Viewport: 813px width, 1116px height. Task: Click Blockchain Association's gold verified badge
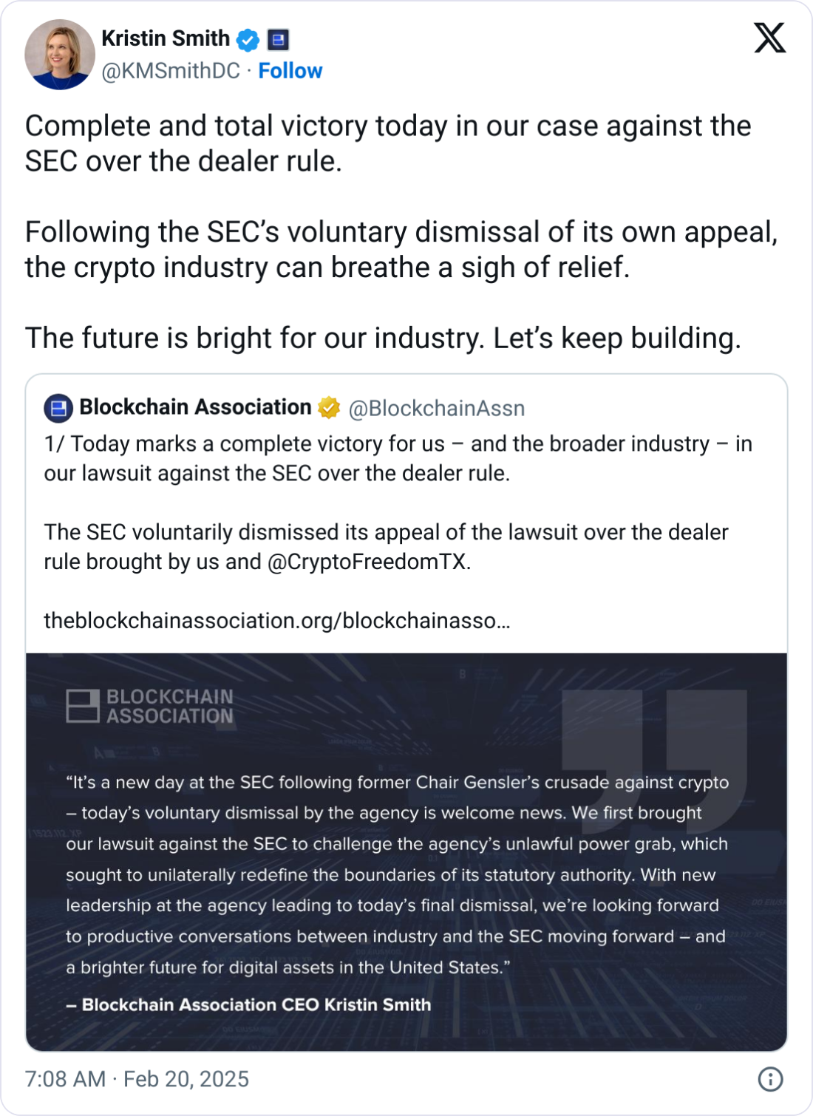coord(330,406)
